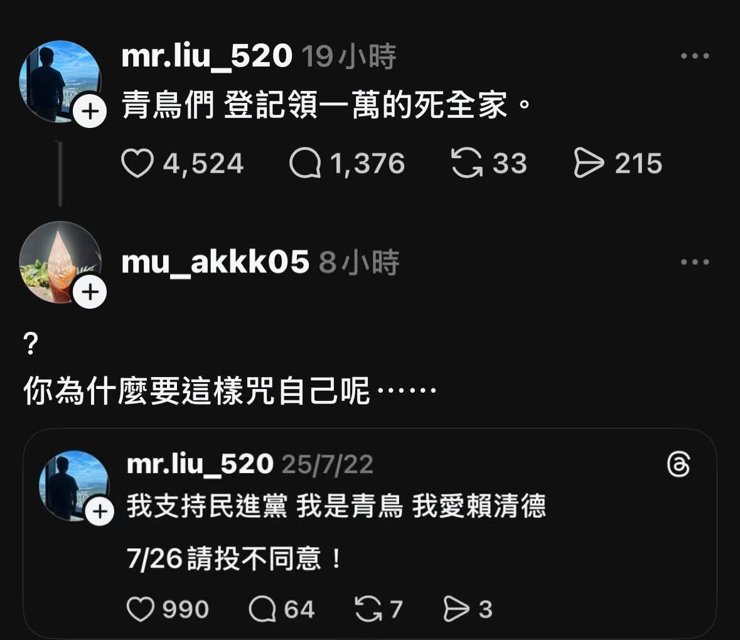The image size is (740, 640).
Task: Open the quoted post text about 7/26
Action: pyautogui.click(x=234, y=558)
